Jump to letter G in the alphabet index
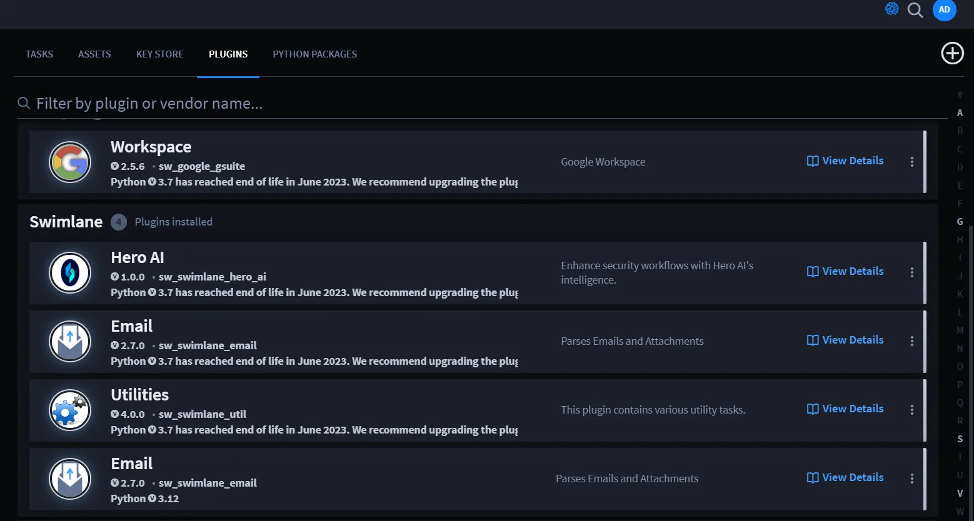Image resolution: width=974 pixels, height=521 pixels. tap(960, 222)
